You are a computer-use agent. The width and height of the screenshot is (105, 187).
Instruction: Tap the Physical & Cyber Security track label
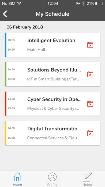tap(53, 109)
